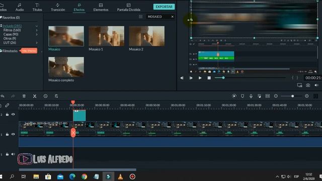
Task: Select the Mosaico effect thumbnail
Action: tap(66, 36)
